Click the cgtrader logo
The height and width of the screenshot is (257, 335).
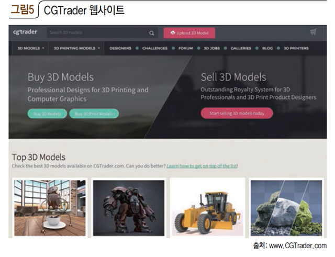(25, 32)
